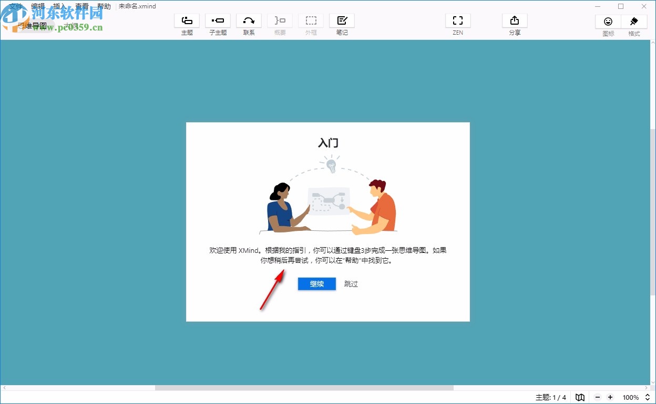This screenshot has height=404, width=656.
Task: Open the 插入 menu
Action: click(59, 6)
